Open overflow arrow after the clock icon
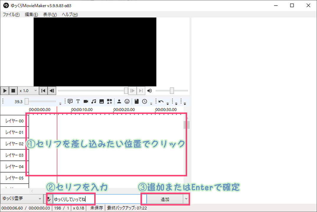This screenshot has width=317, height=212. [x=151, y=104]
